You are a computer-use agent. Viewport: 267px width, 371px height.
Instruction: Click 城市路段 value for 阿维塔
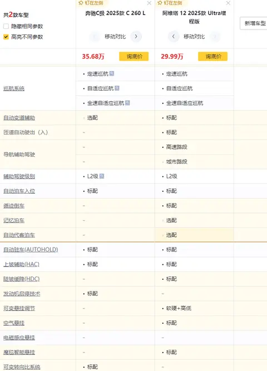click(x=176, y=162)
